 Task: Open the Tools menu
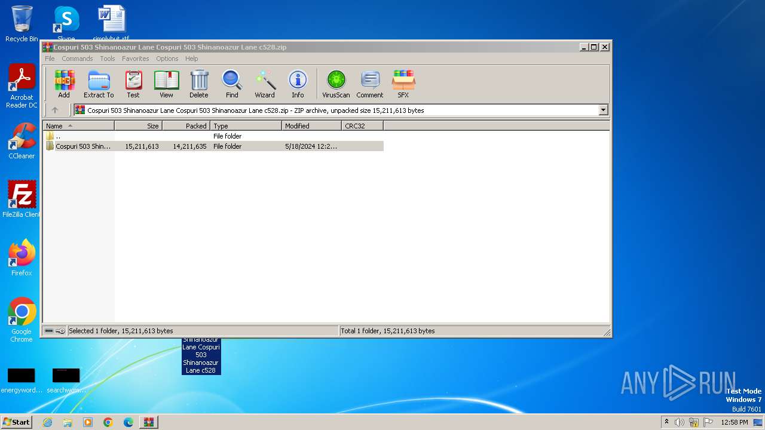pyautogui.click(x=108, y=59)
